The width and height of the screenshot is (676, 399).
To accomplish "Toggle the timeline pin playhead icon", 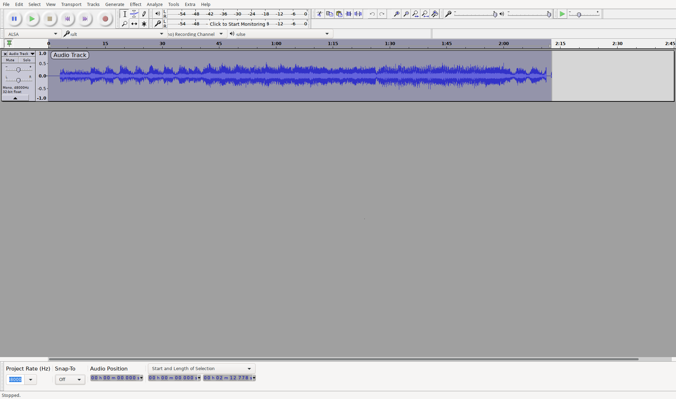I will (x=10, y=43).
